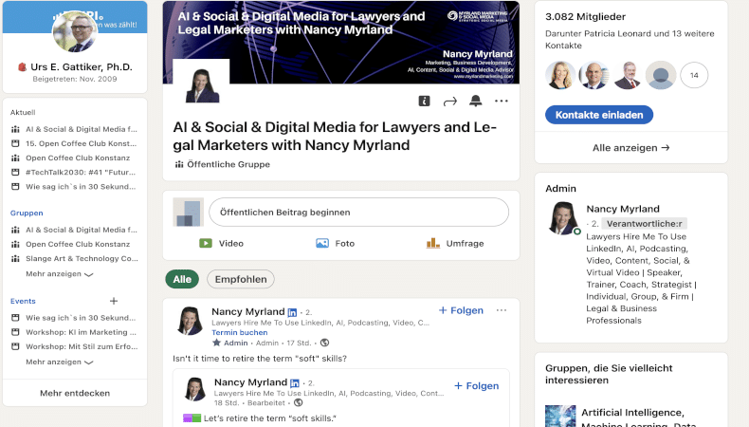The image size is (749, 427).
Task: Click the 14 more members circle
Action: [694, 75]
